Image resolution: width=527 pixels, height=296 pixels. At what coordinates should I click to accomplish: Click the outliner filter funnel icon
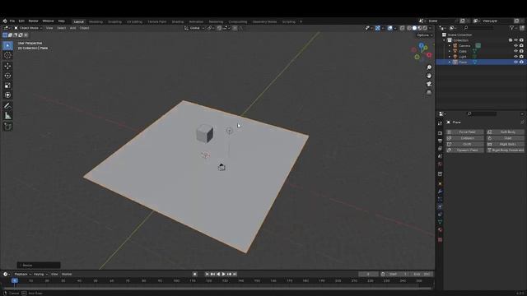[511, 28]
